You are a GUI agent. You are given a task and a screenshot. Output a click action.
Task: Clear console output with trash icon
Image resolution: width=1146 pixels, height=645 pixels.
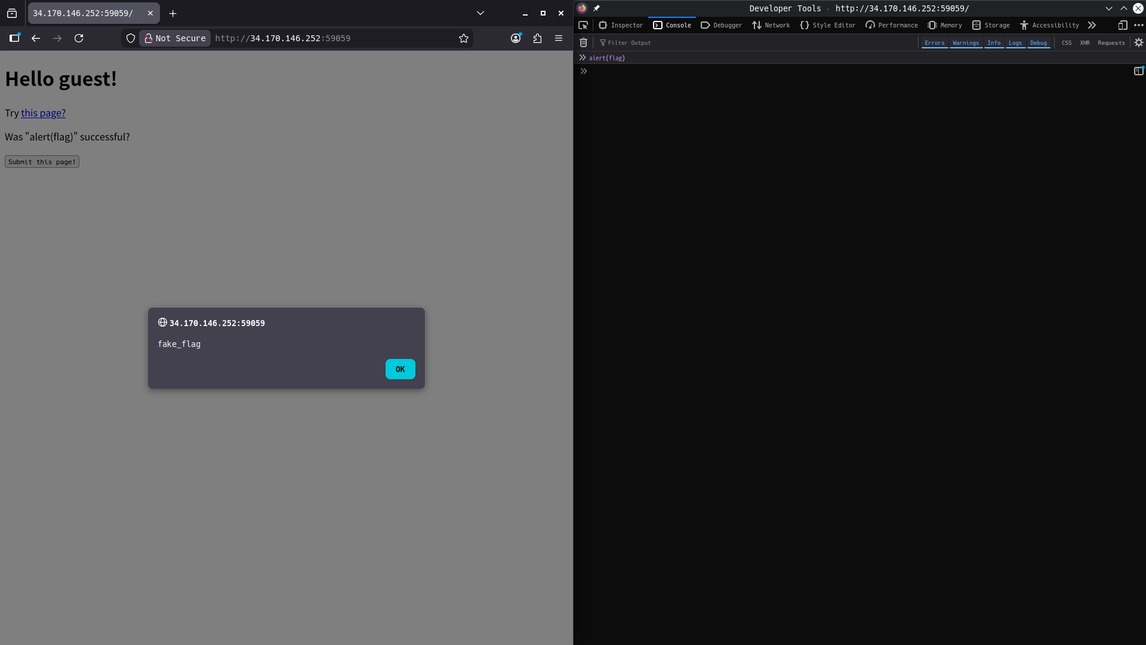(583, 42)
